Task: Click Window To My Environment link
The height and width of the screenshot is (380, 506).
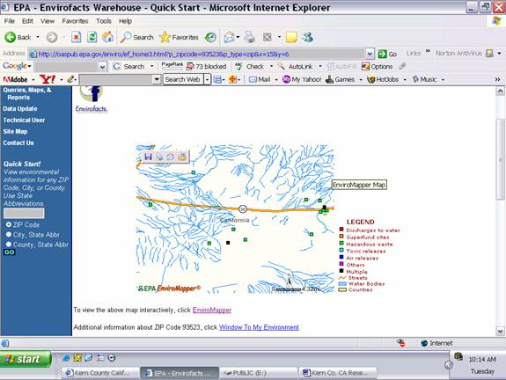Action: [259, 327]
